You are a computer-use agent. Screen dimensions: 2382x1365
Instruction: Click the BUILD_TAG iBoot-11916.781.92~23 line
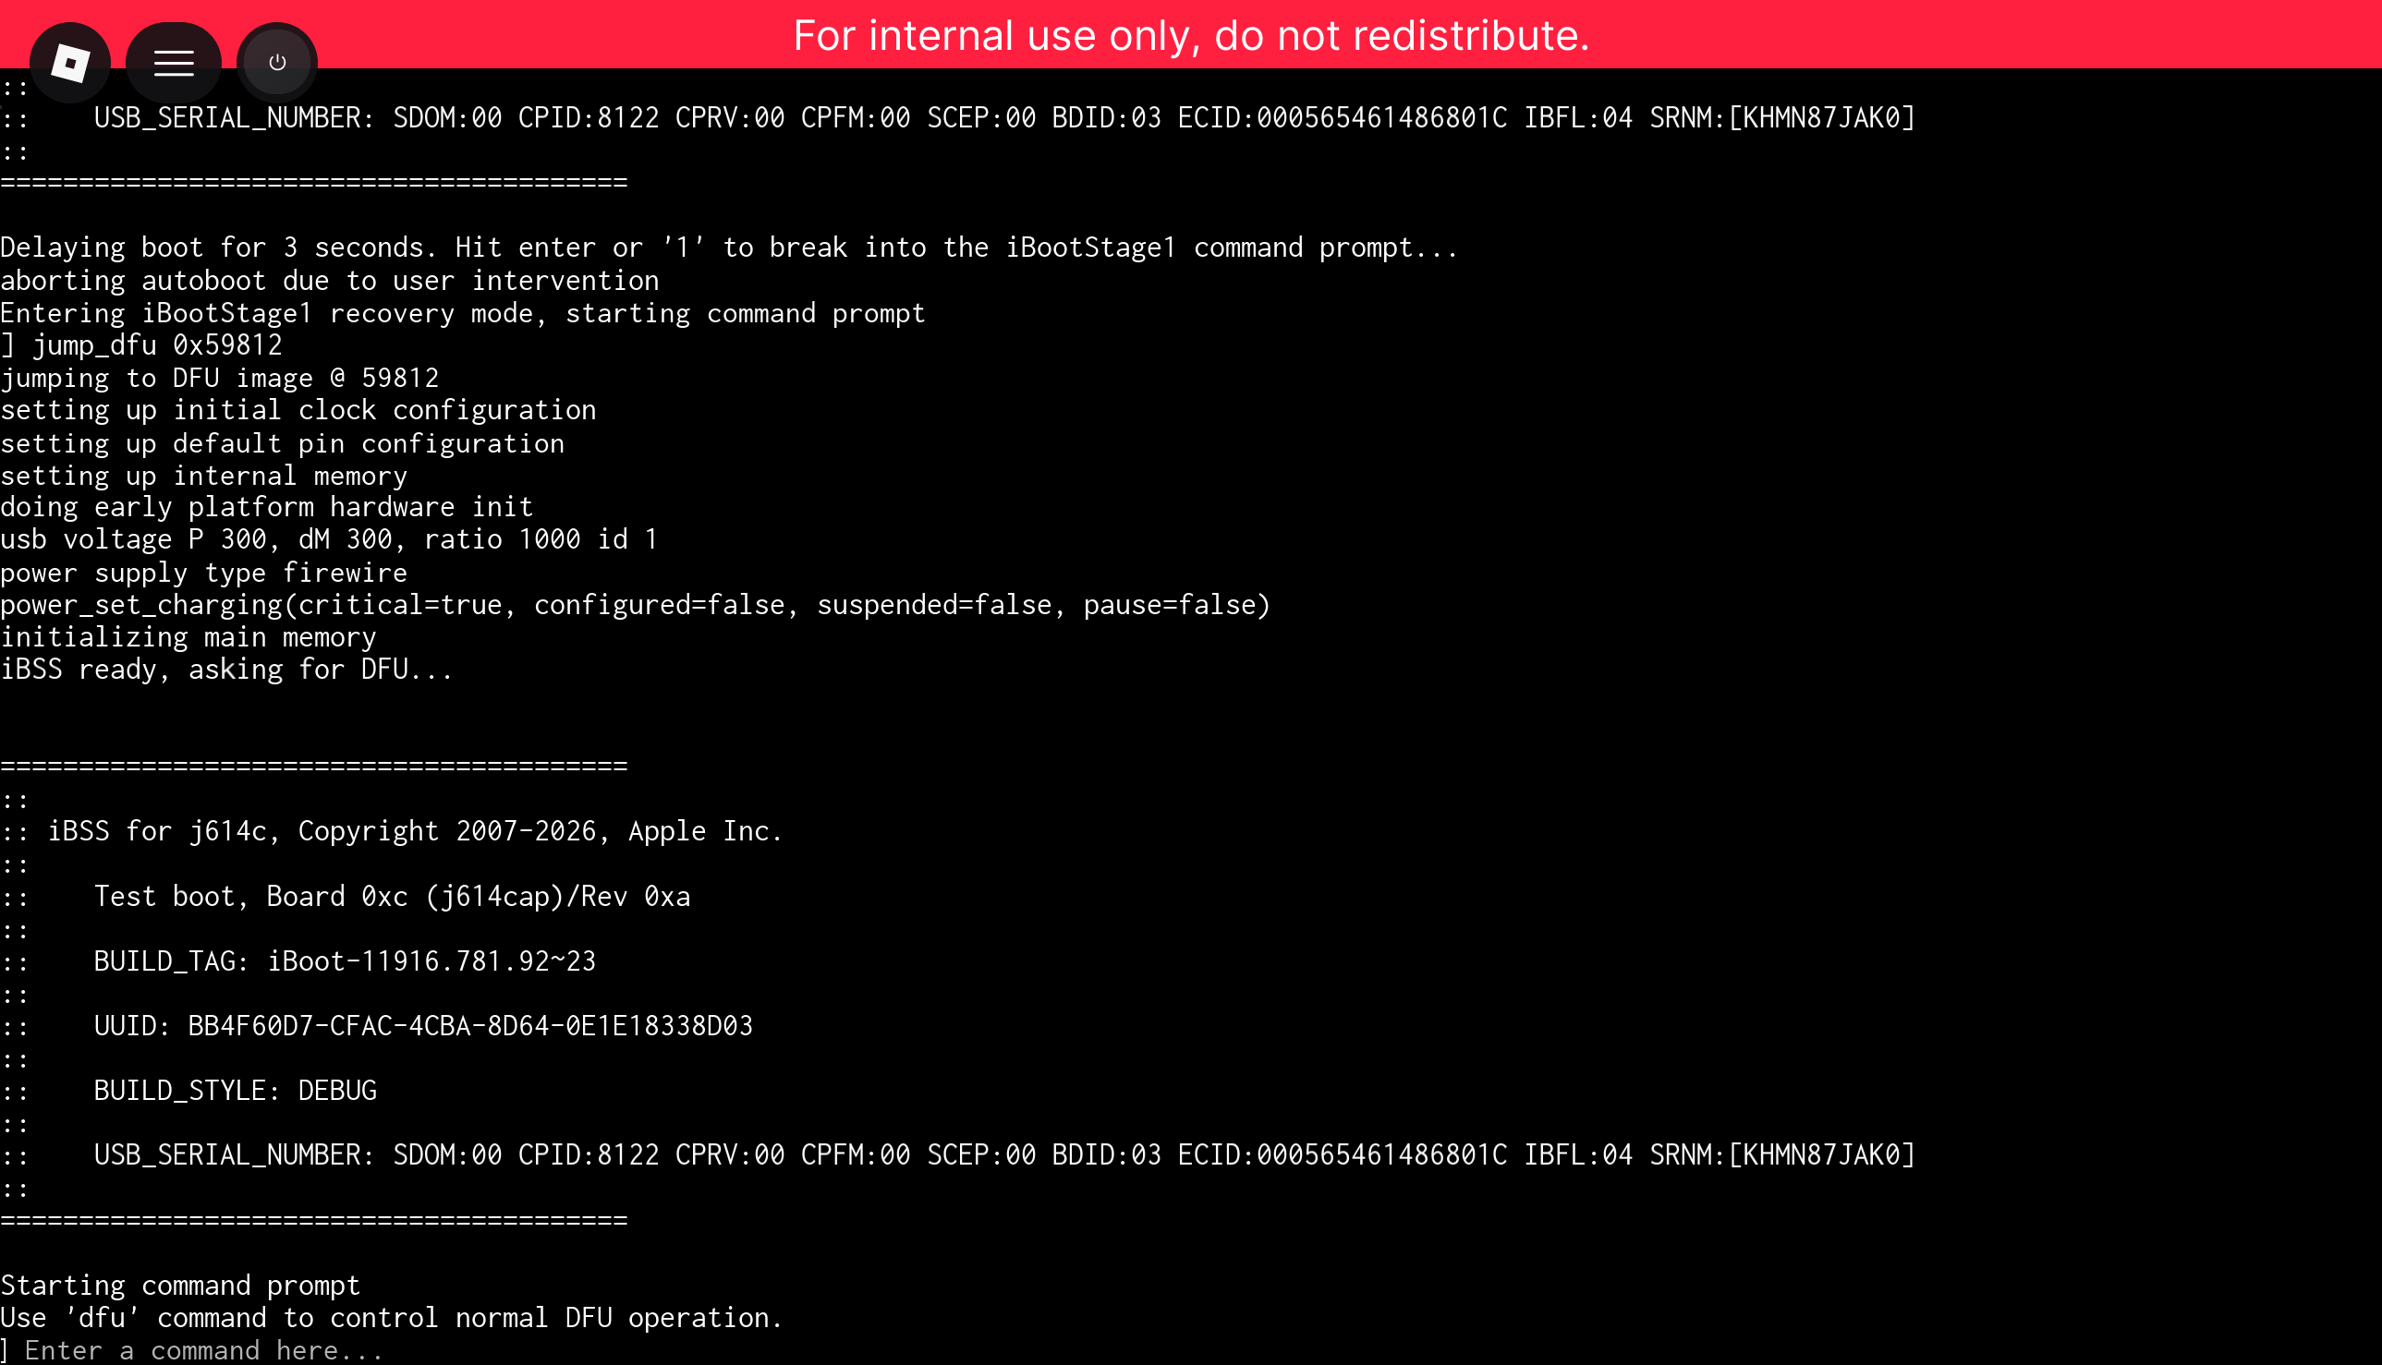[x=344, y=960]
